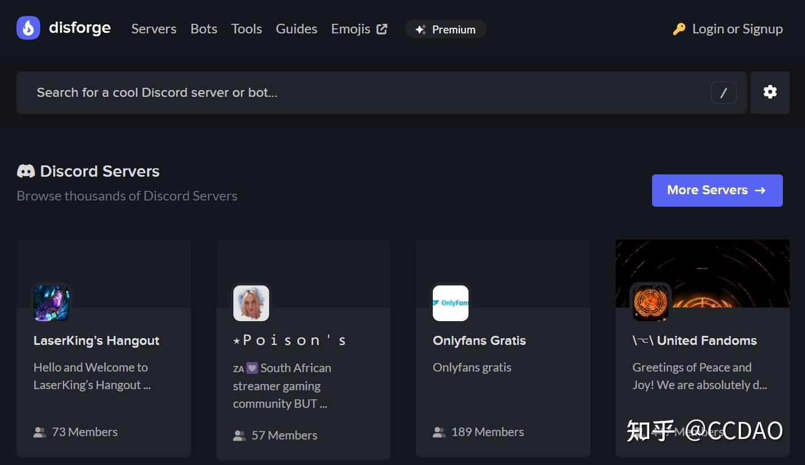The width and height of the screenshot is (805, 465).
Task: Click the slash shortcut badge in the search bar
Action: click(723, 92)
